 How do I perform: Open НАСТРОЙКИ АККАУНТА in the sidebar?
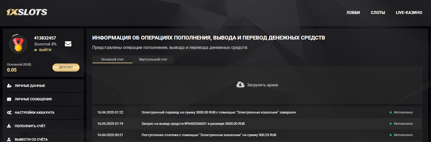43,113
